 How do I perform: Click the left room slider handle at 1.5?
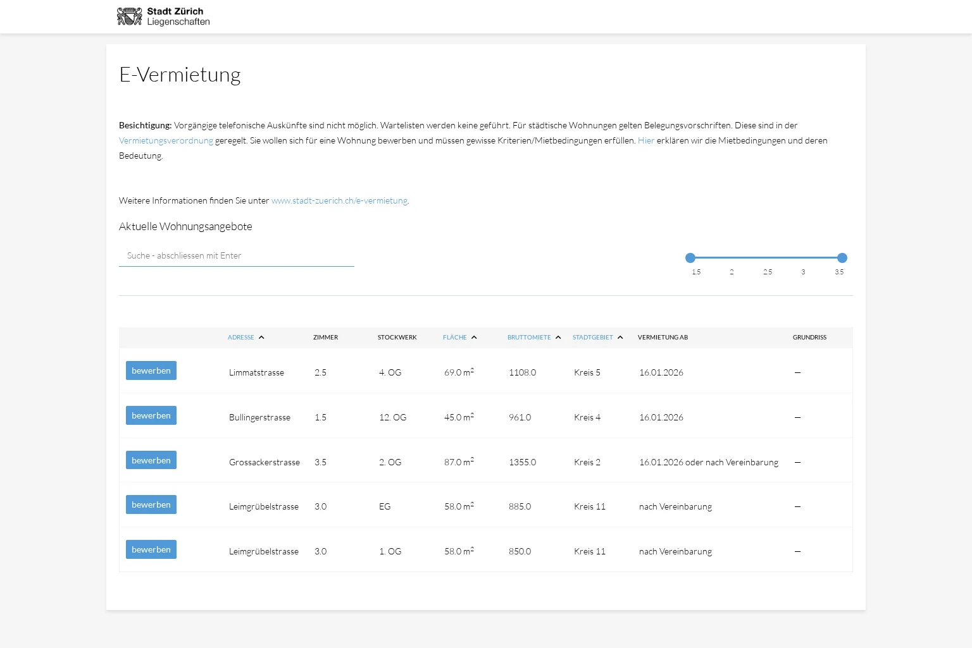tap(690, 258)
